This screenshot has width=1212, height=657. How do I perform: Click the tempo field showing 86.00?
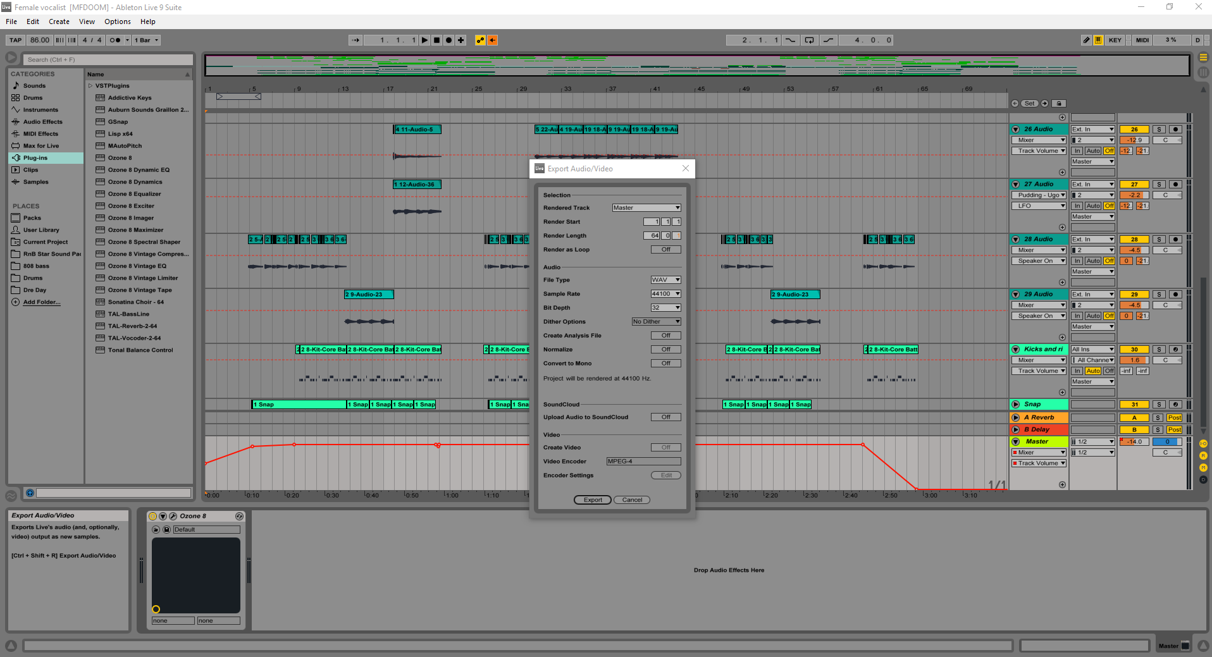click(x=40, y=40)
